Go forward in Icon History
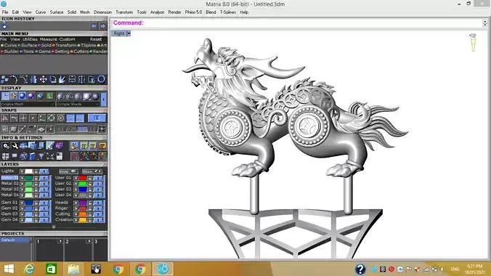Image resolution: width=491 pixels, height=276 pixels. [x=102, y=26]
